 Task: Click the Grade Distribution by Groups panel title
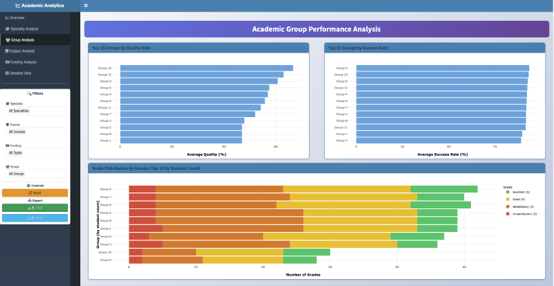[146, 168]
